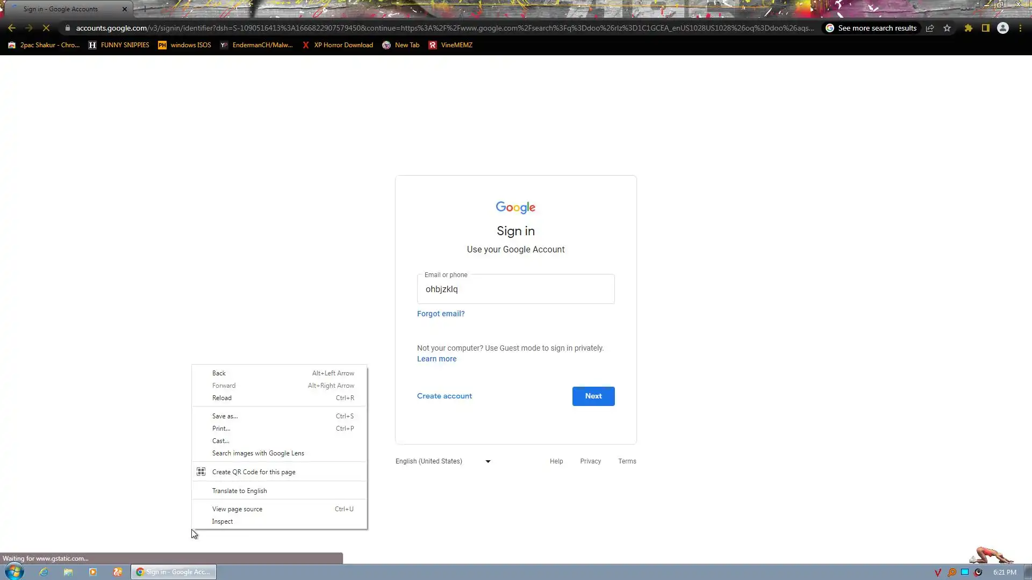The width and height of the screenshot is (1032, 580).
Task: Select Translate to English option
Action: click(x=239, y=491)
